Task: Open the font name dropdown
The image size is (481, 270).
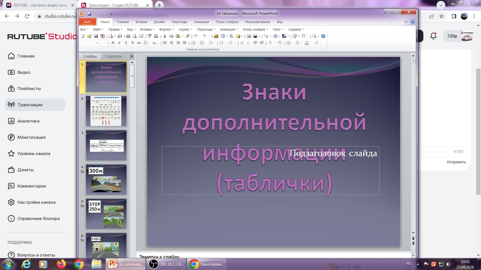Action: tap(97, 43)
